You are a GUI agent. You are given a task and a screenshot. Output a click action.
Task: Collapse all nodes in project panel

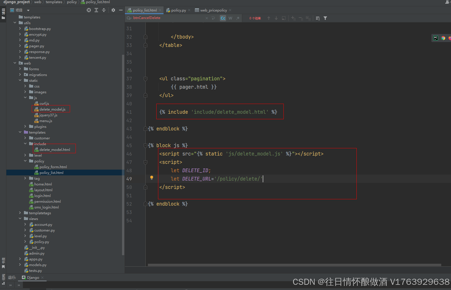104,10
